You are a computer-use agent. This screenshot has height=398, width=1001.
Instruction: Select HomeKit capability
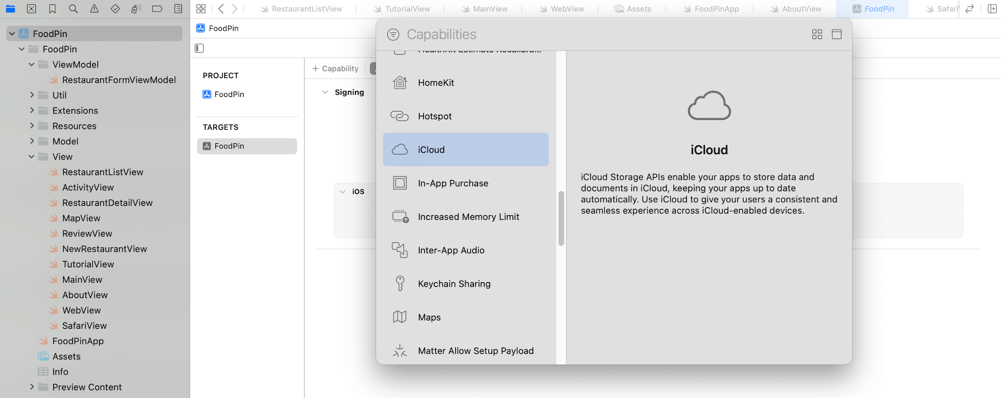coord(466,82)
